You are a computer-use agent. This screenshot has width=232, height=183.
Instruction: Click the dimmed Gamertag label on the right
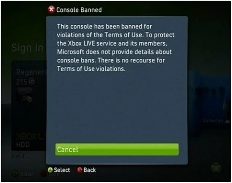coord(213,121)
